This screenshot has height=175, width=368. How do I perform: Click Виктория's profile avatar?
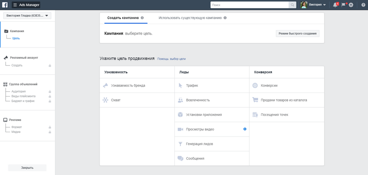pos(304,5)
